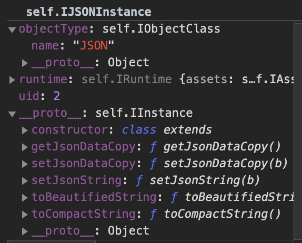Expand the constructor entry
The height and width of the screenshot is (243, 302).
pos(25,130)
